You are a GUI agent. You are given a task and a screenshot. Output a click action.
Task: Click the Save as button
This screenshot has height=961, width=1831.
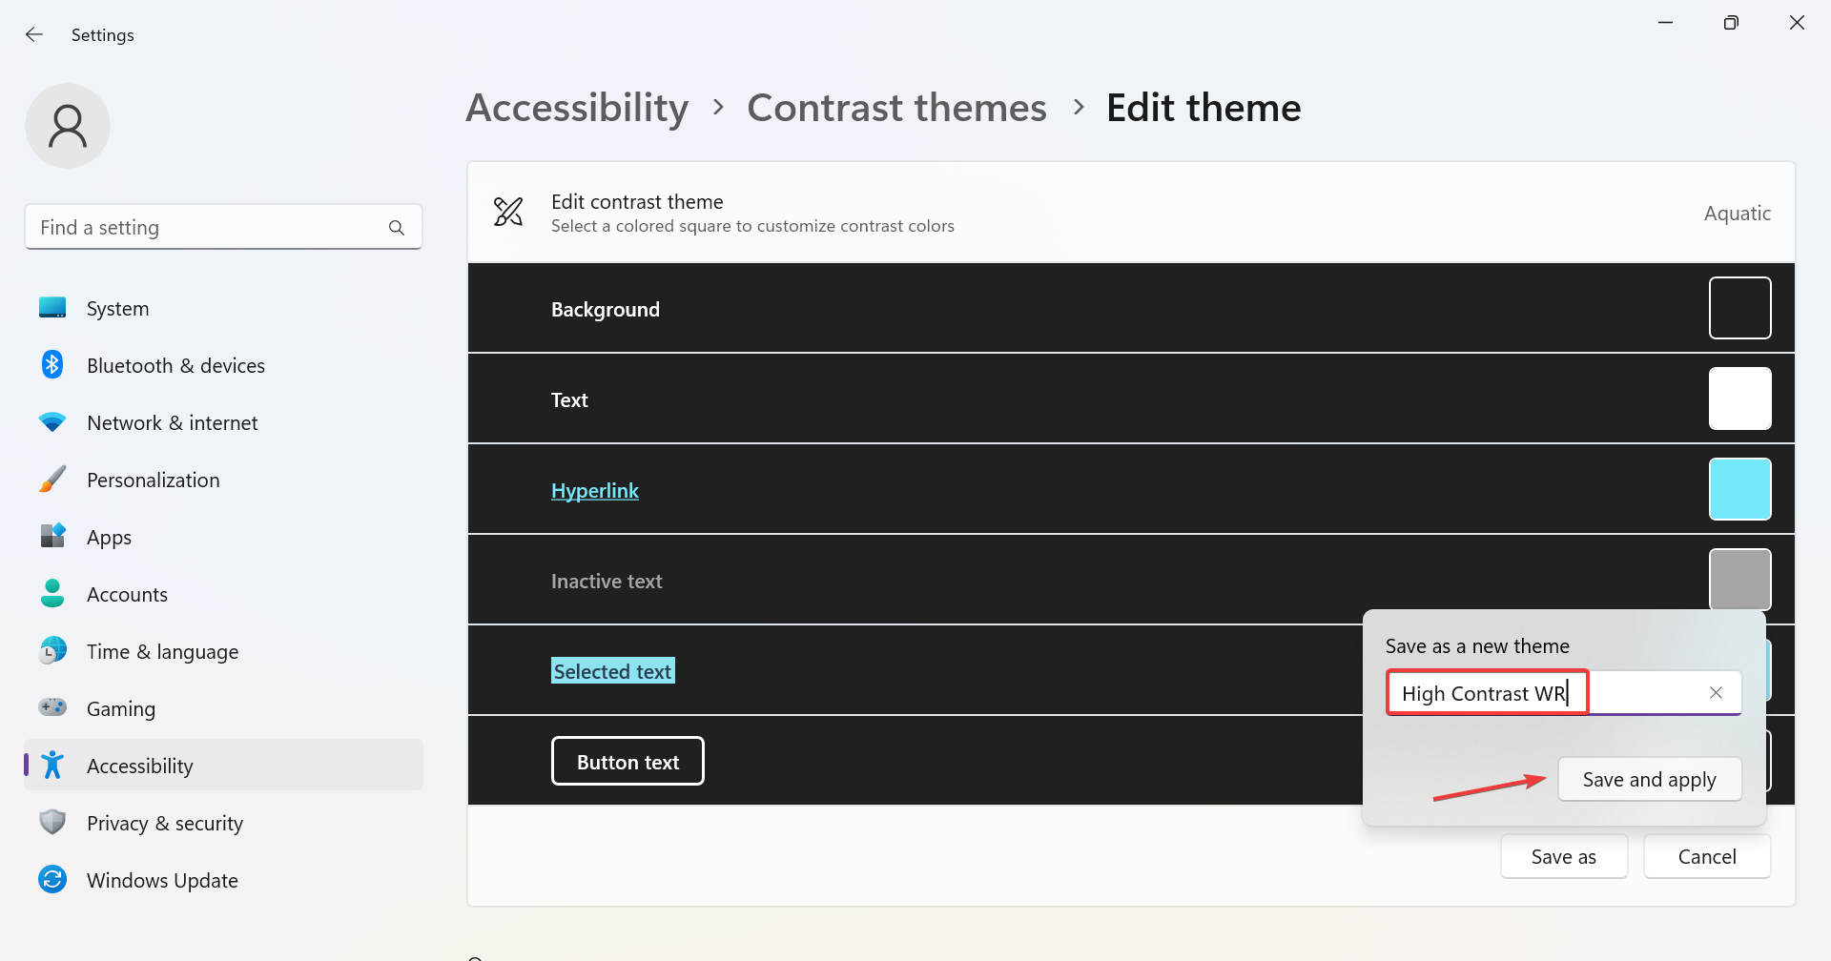point(1564,856)
